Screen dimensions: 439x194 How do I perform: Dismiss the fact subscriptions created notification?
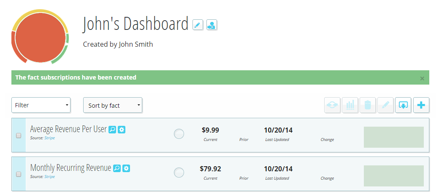pyautogui.click(x=422, y=78)
